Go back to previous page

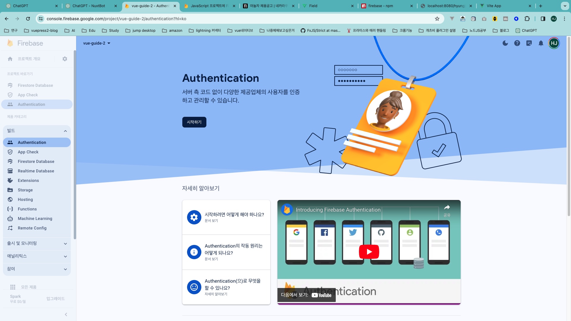click(x=7, y=19)
